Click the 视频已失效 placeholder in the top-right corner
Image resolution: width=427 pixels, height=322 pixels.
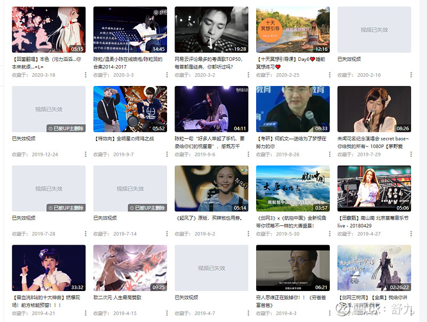click(x=374, y=29)
